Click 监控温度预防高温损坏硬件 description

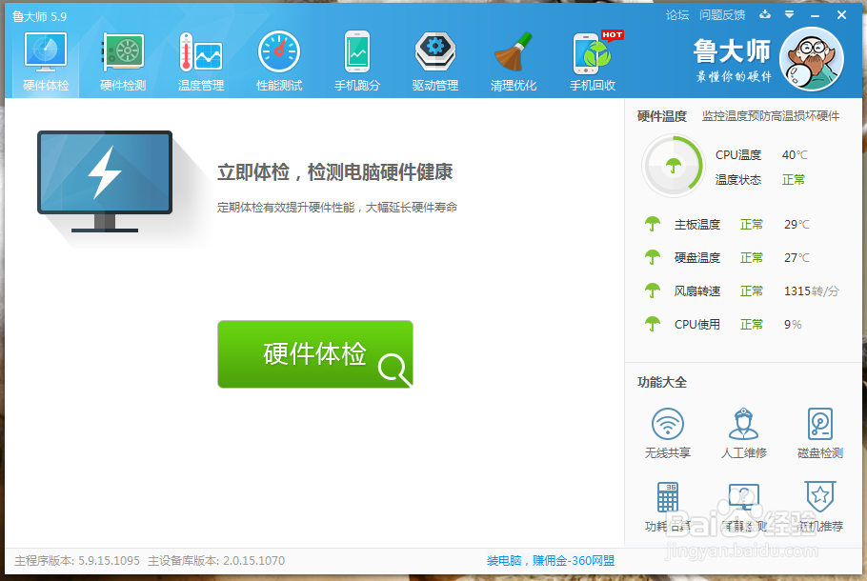coord(770,116)
